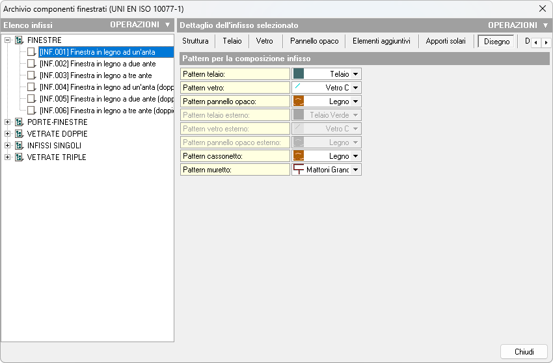Expand the PORTE-FINESTRE tree node
This screenshot has height=363, width=553.
click(8, 122)
